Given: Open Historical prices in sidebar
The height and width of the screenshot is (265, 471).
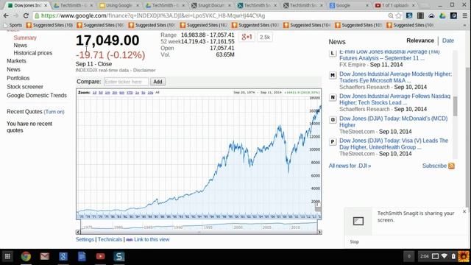Looking at the screenshot, I should [32, 53].
